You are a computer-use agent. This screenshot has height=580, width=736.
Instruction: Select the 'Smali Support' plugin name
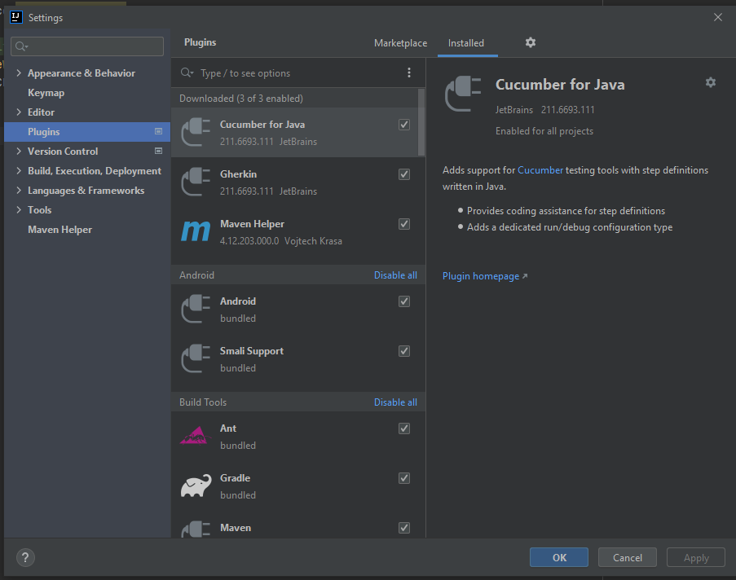tap(252, 351)
